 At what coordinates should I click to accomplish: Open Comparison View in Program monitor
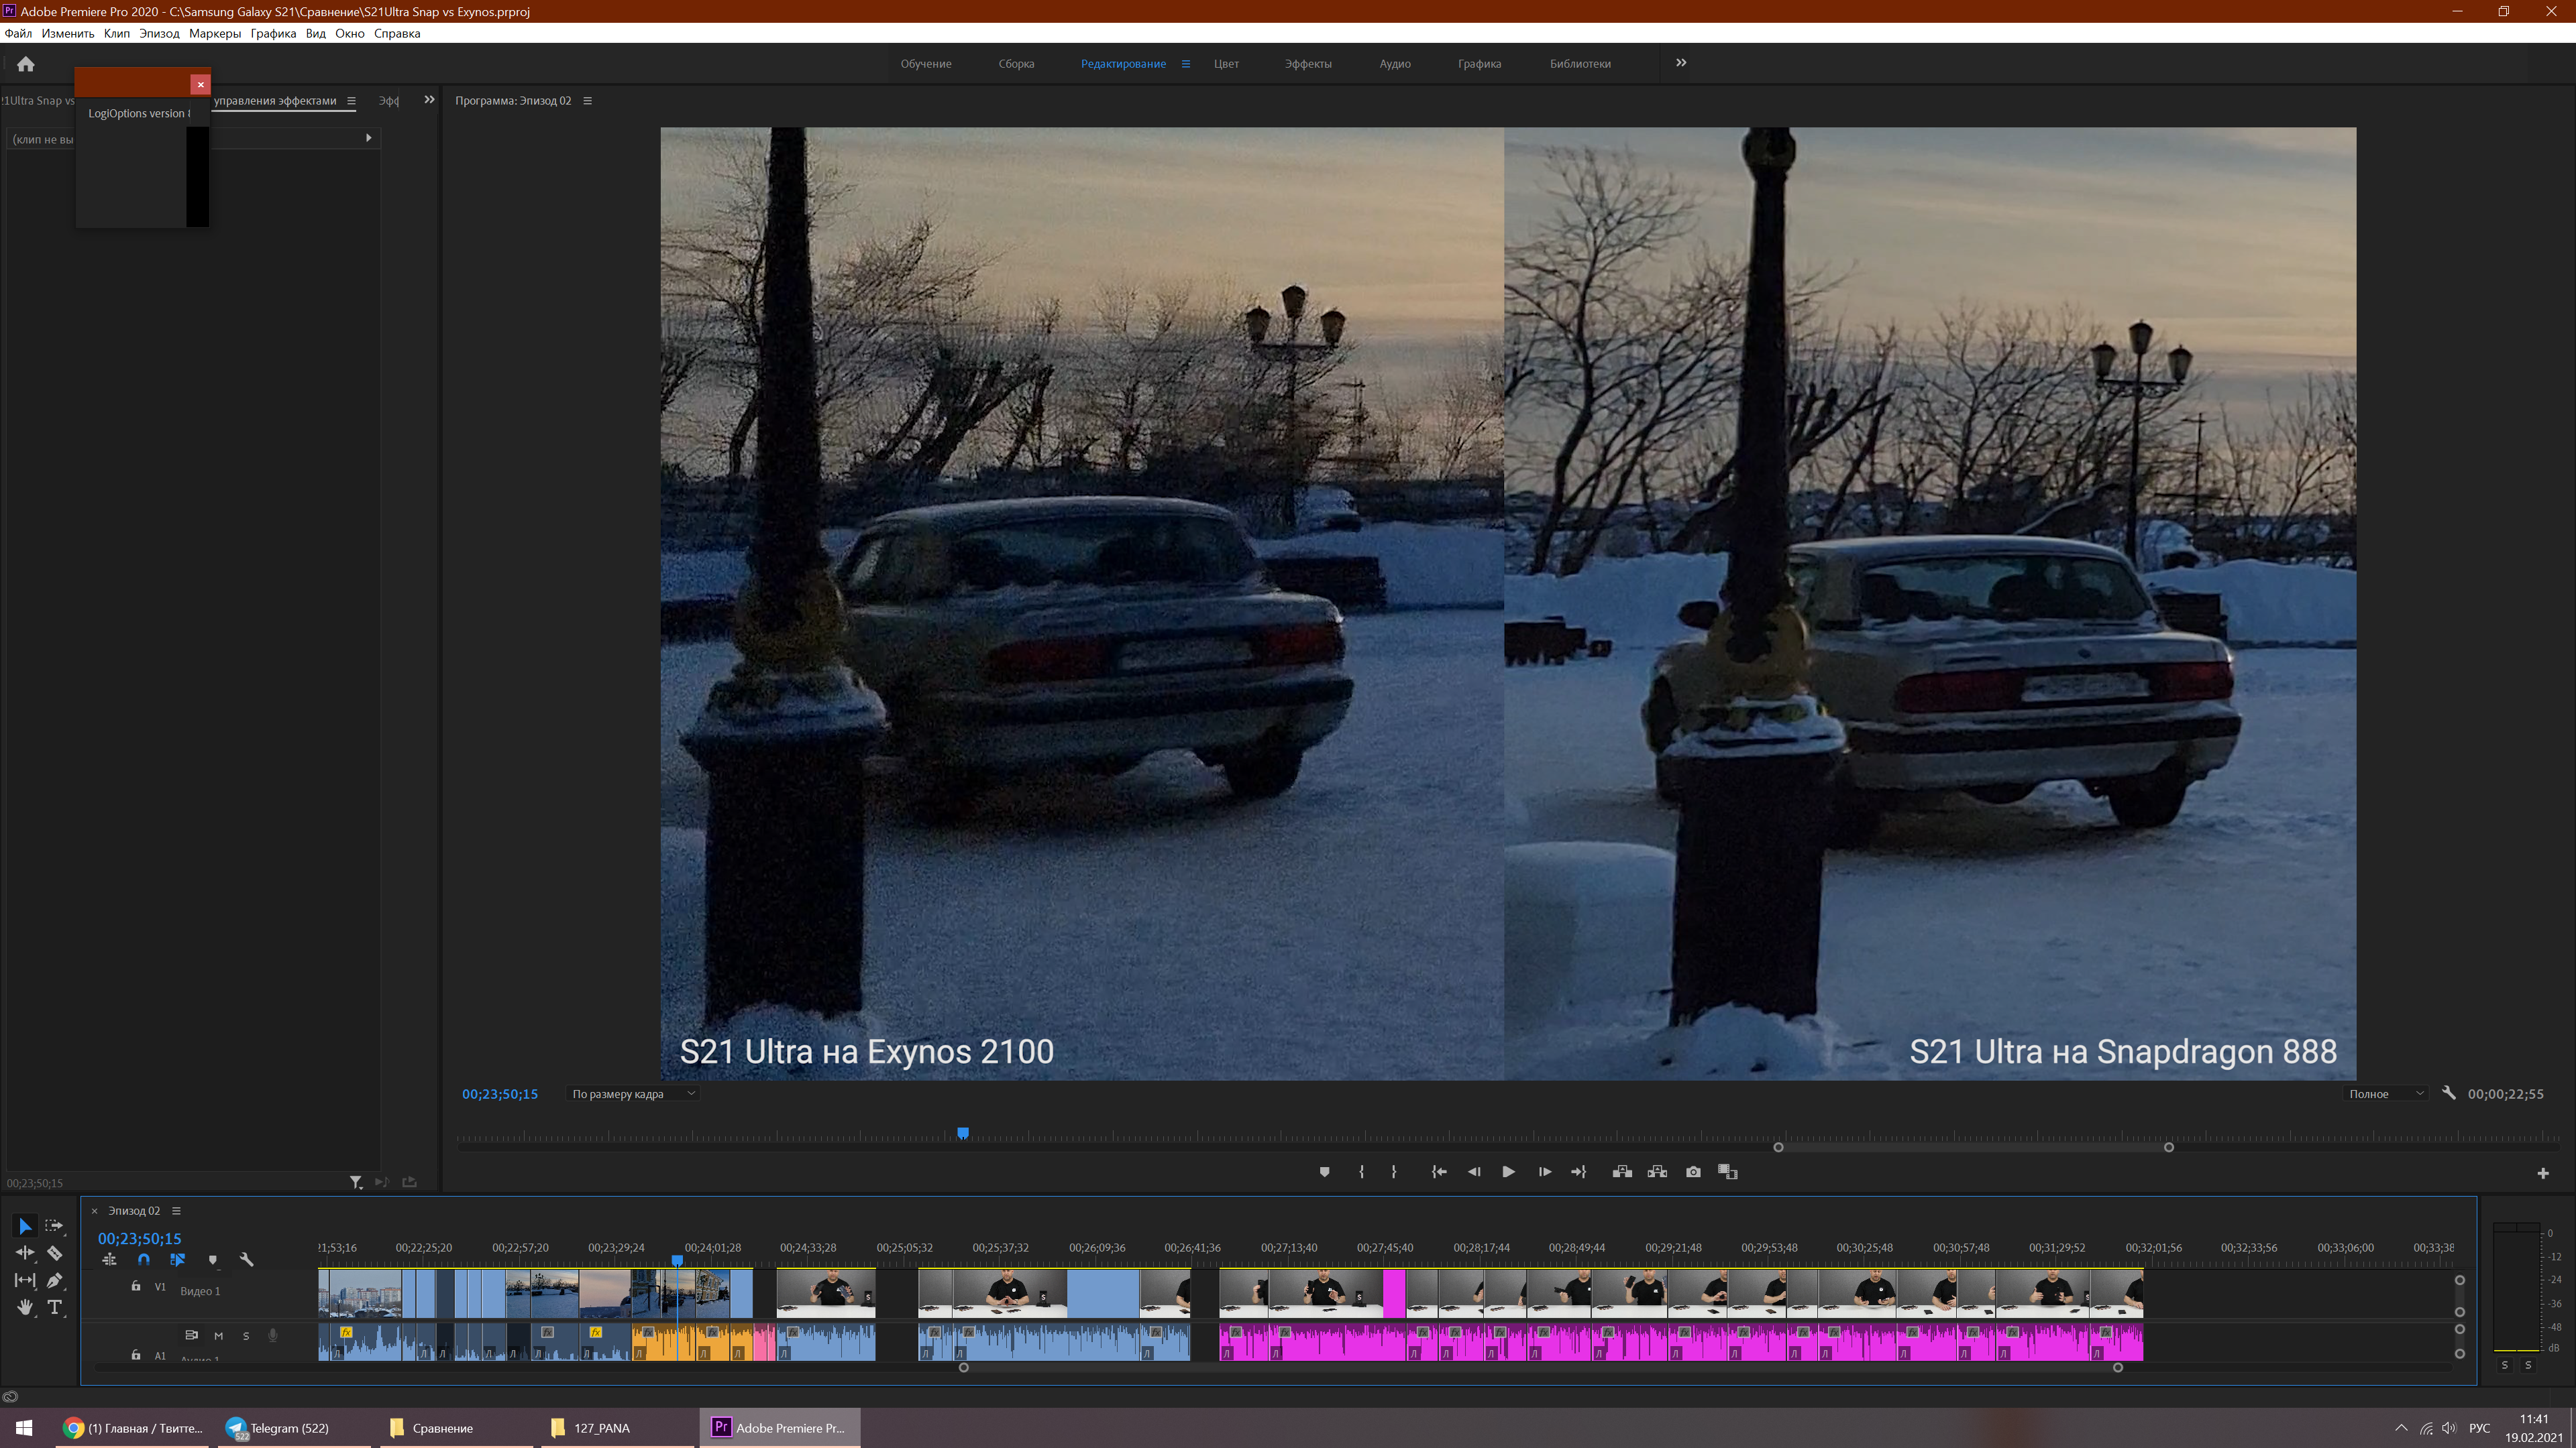pyautogui.click(x=1727, y=1172)
